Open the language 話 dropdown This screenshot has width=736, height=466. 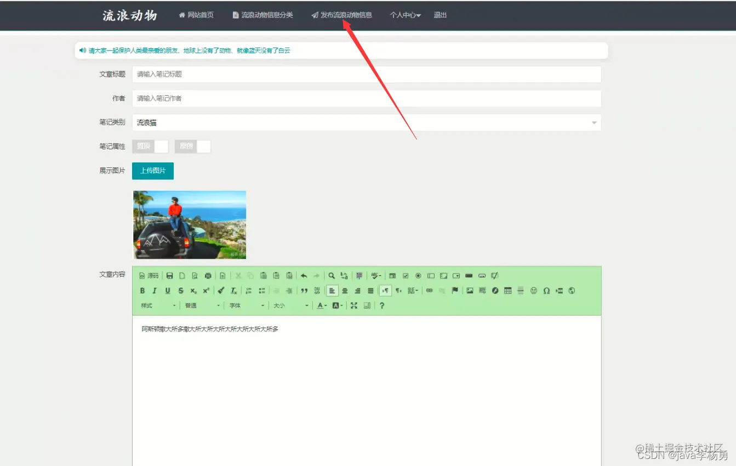point(413,290)
